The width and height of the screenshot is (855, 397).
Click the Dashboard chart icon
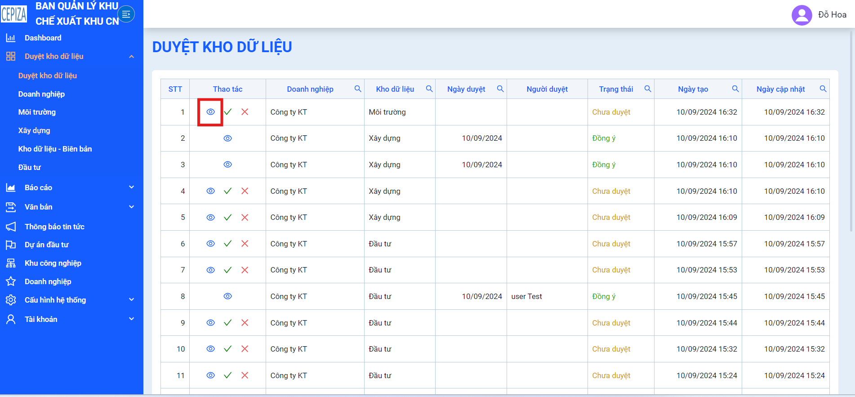coord(11,38)
